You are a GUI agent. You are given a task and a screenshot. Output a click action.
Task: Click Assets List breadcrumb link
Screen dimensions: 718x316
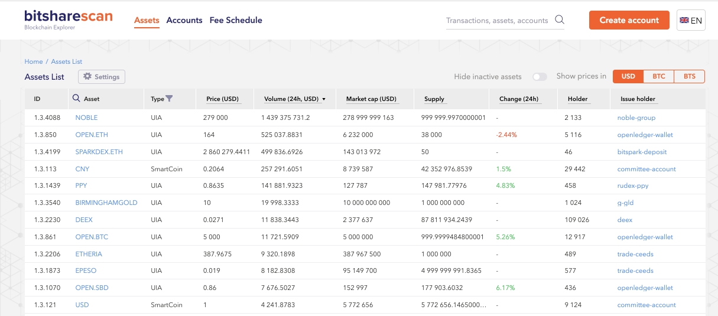coord(67,61)
